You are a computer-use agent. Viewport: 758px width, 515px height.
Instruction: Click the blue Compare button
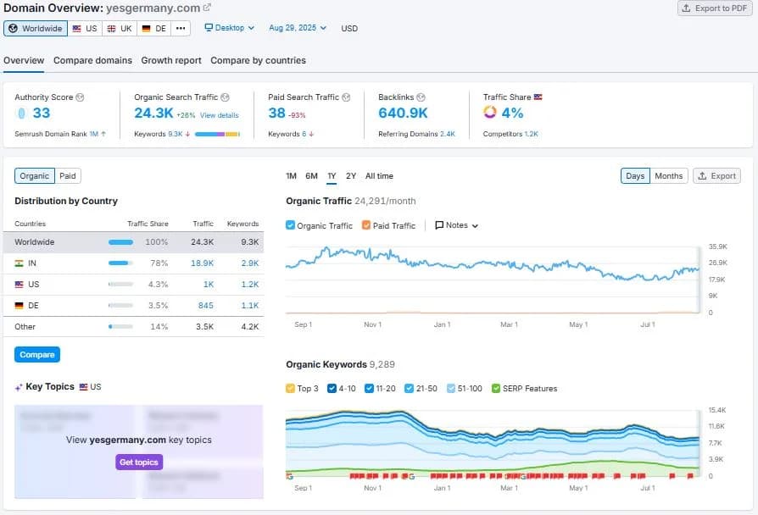click(x=37, y=355)
